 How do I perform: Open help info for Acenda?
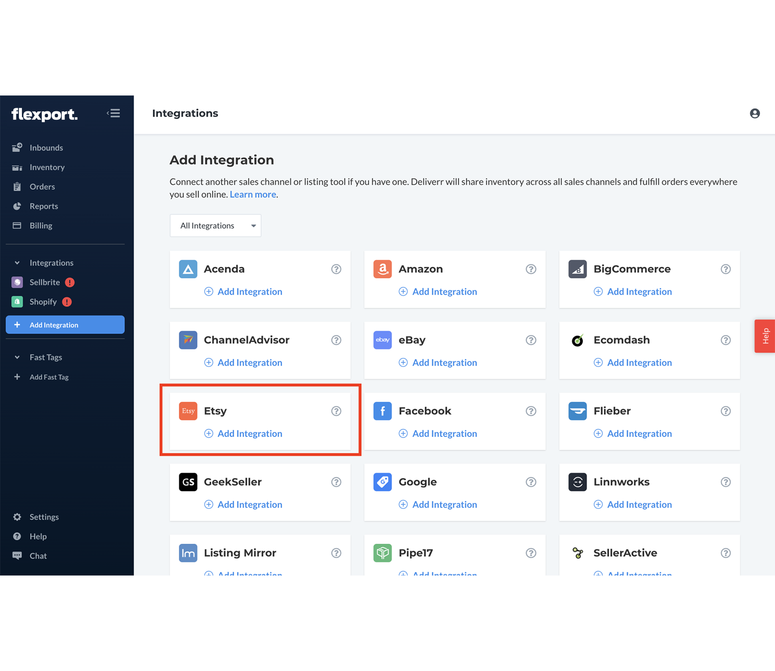(336, 269)
